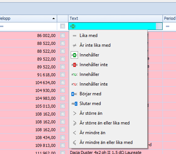Toggle the filter row checkbox
Screen dimensions: 176x154
pyautogui.click(x=62, y=26)
